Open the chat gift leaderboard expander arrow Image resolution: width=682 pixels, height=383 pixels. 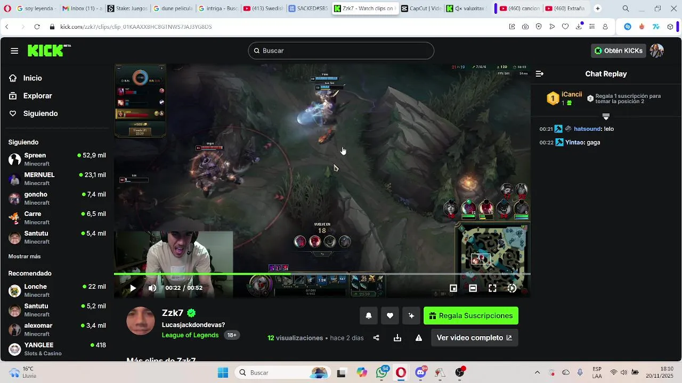click(x=606, y=116)
